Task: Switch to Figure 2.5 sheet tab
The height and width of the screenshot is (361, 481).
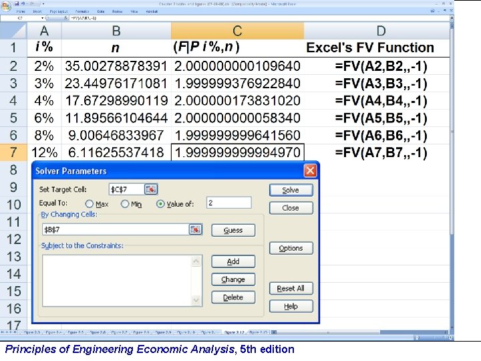Action: coord(75,332)
